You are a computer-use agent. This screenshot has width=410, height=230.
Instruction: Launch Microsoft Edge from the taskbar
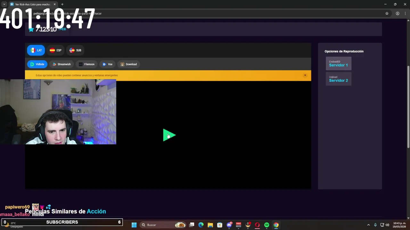pyautogui.click(x=201, y=225)
